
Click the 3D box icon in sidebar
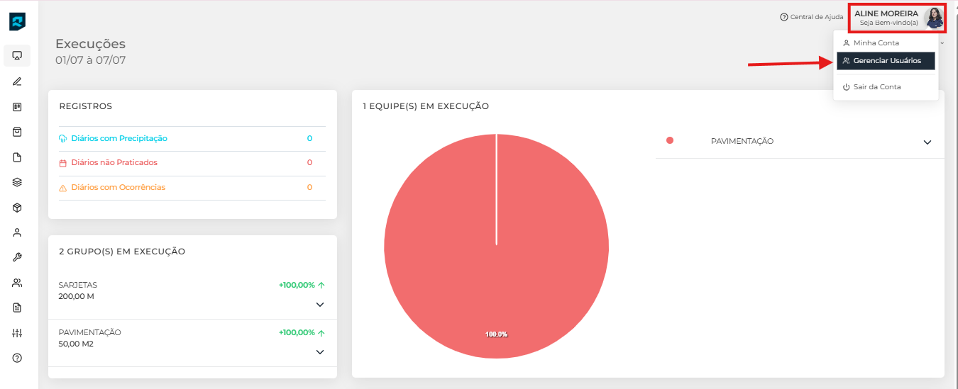tap(17, 208)
